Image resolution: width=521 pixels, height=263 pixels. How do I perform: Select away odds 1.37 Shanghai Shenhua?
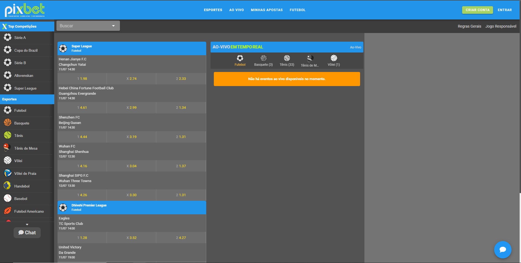181,166
